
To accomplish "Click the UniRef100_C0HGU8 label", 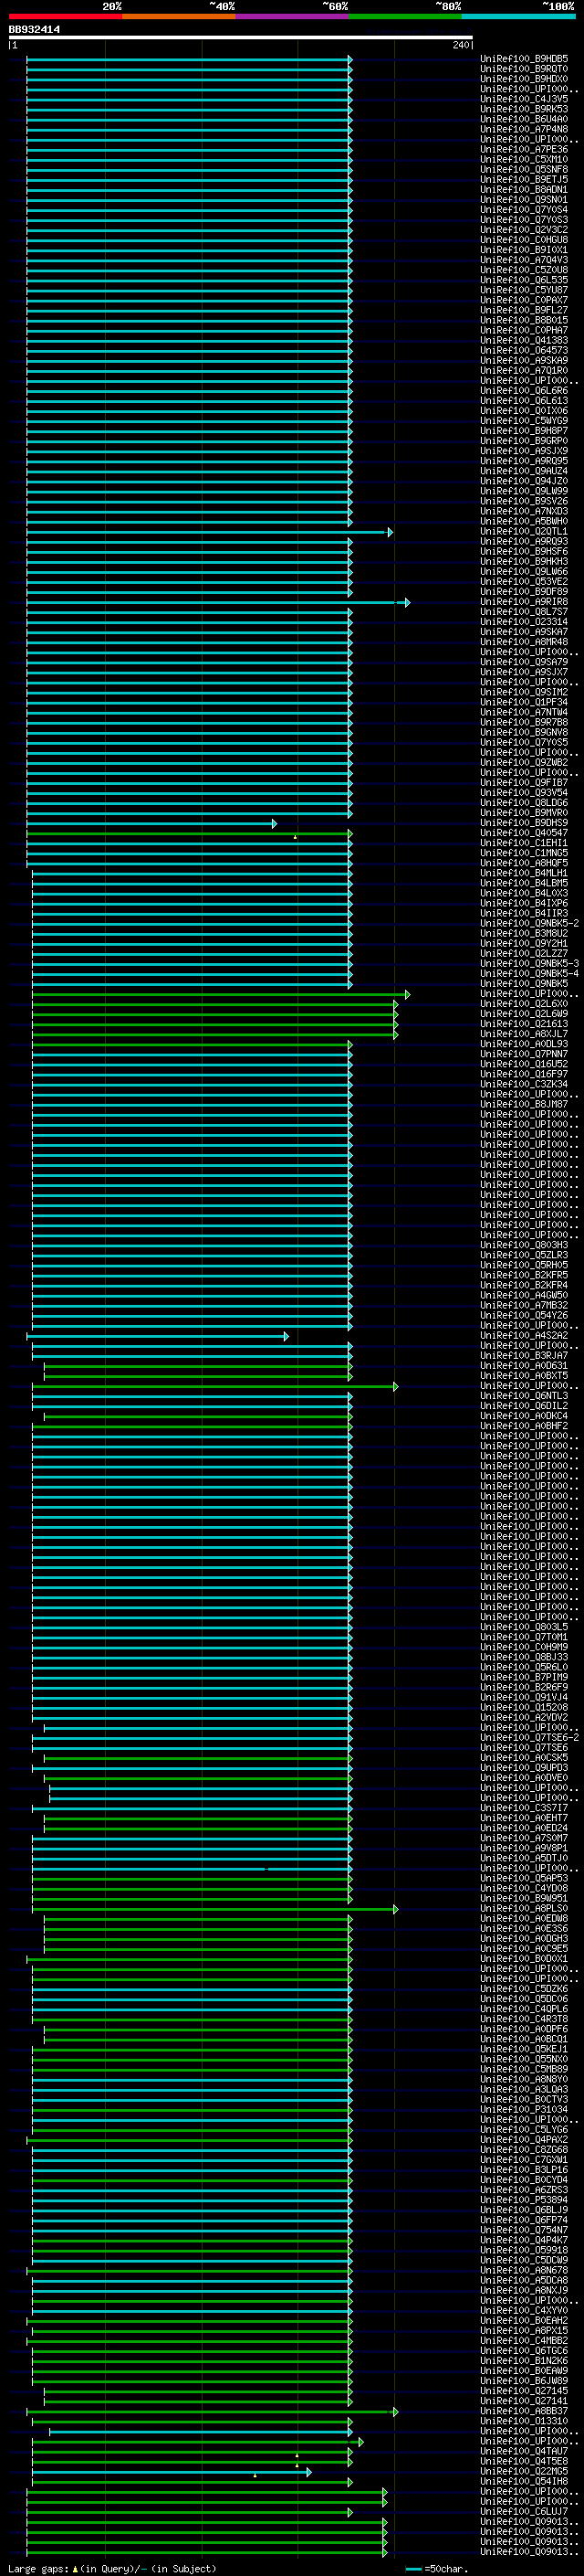I will pyautogui.click(x=524, y=240).
